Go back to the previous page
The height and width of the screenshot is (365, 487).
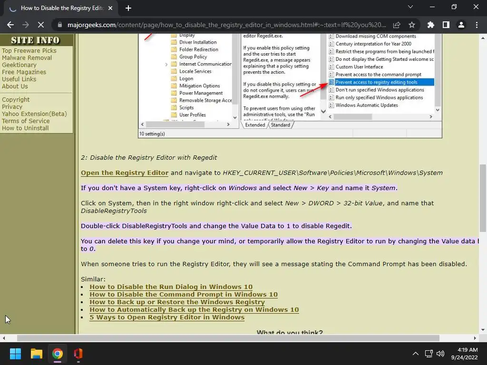click(10, 25)
